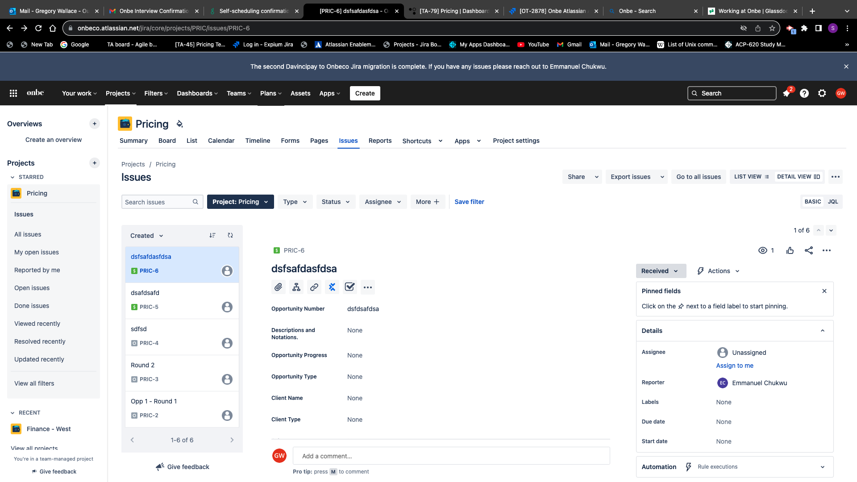Click the share issue icon
Image resolution: width=857 pixels, height=482 pixels.
pyautogui.click(x=809, y=250)
